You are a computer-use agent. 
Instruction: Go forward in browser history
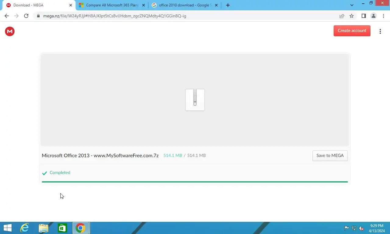pos(16,16)
